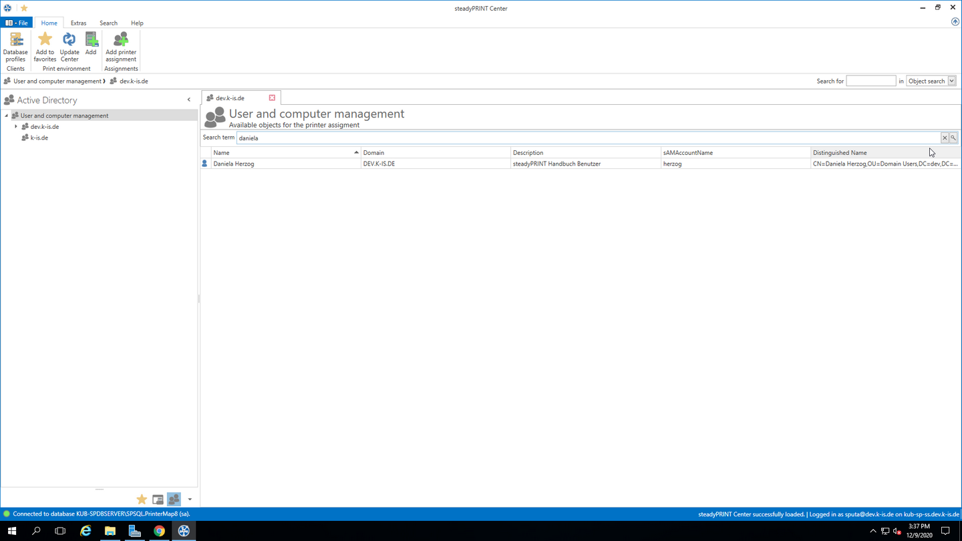962x541 pixels.
Task: Open Favorites view star at panel bottom
Action: pyautogui.click(x=142, y=499)
